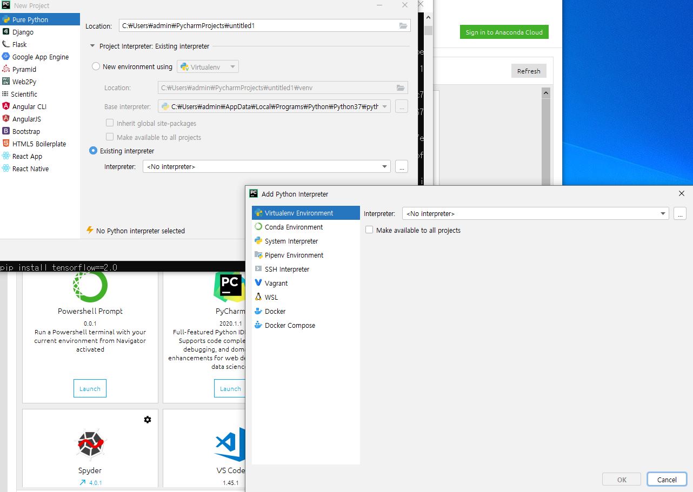Click Powershell Prompt title text
The image size is (693, 492).
pos(90,311)
